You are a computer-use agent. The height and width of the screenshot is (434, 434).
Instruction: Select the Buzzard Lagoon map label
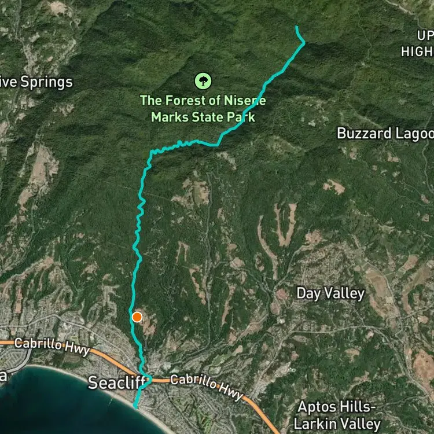[x=385, y=134]
